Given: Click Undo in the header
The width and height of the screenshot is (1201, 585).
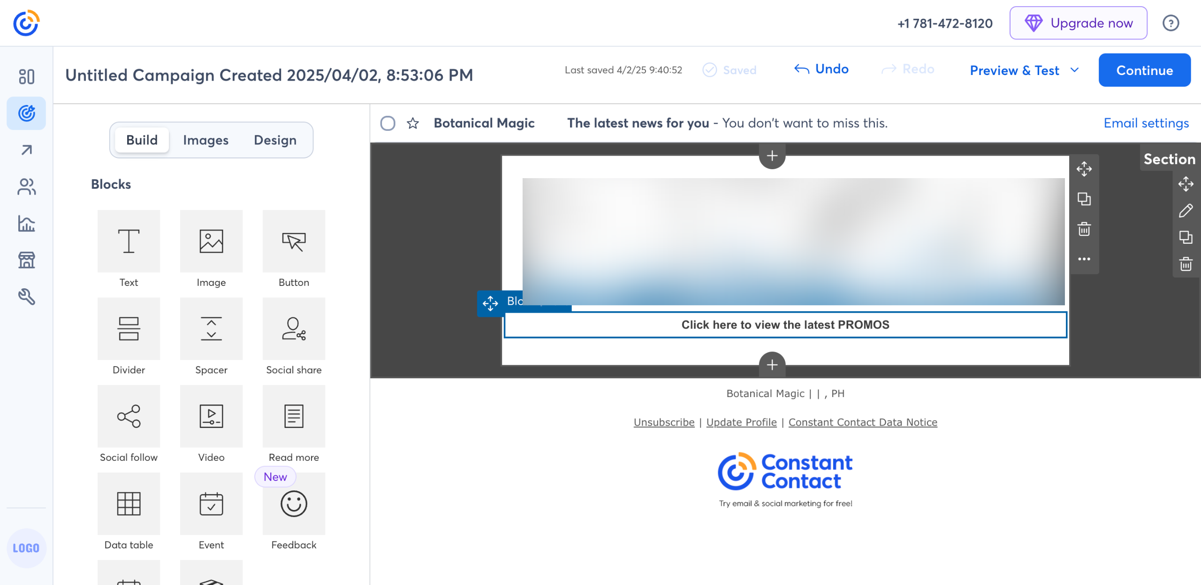Looking at the screenshot, I should [821, 69].
